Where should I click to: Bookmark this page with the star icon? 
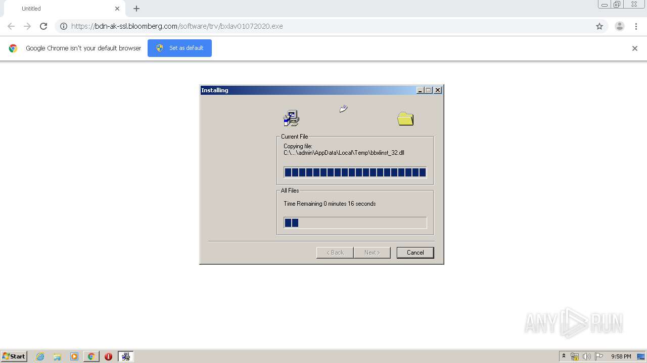599,26
